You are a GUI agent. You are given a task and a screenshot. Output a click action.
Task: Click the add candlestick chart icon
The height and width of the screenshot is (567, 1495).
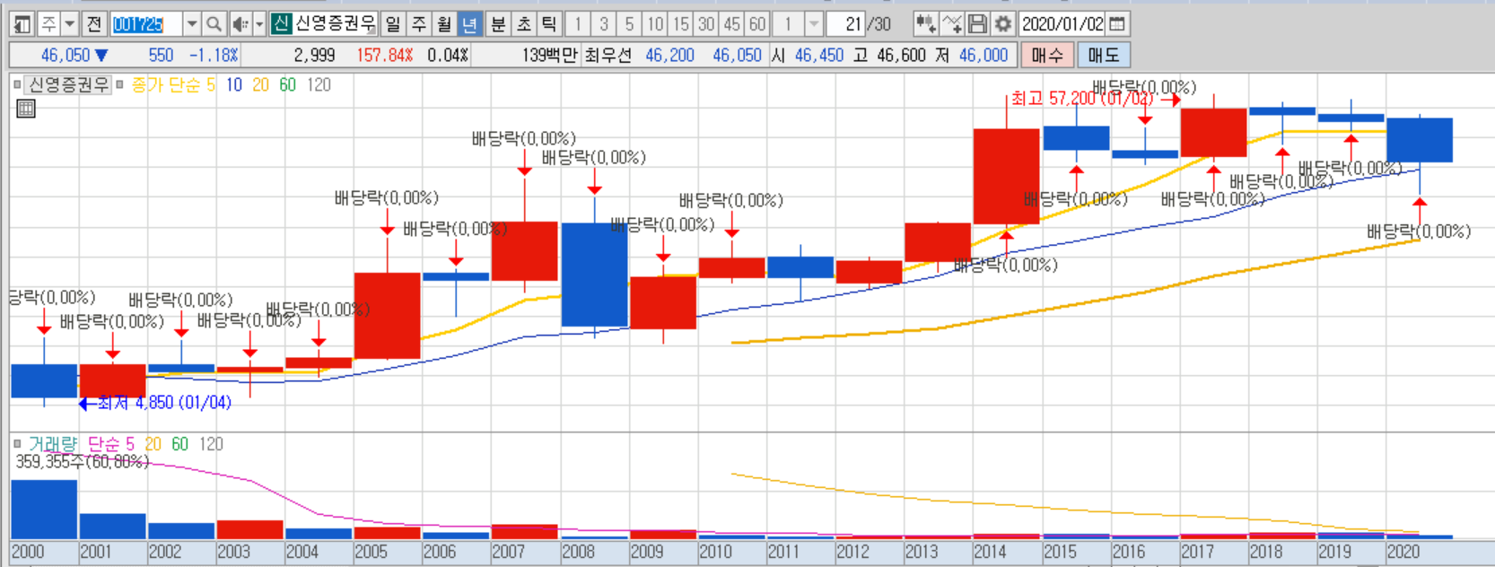point(925,24)
